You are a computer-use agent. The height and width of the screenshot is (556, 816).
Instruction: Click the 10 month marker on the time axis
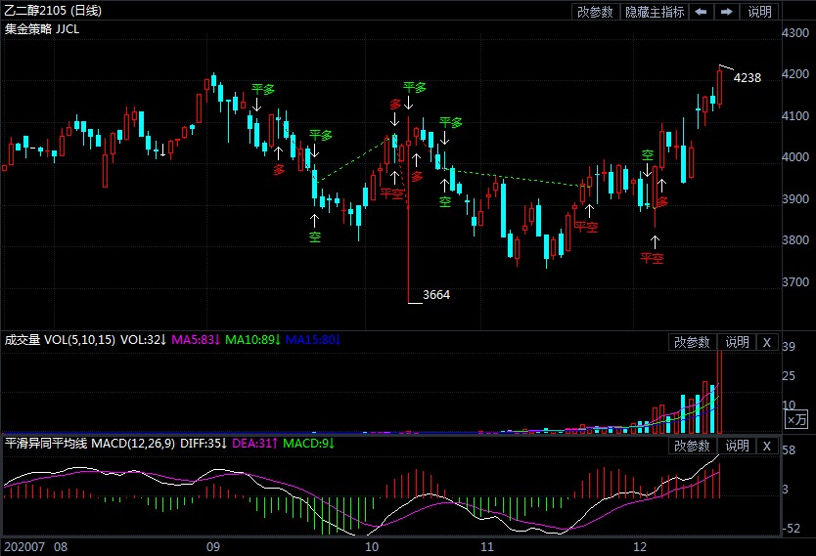click(372, 546)
